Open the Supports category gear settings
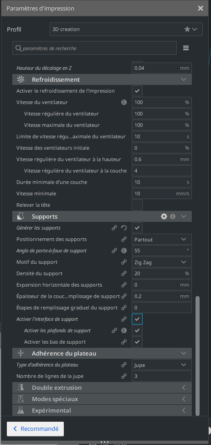 164,216
